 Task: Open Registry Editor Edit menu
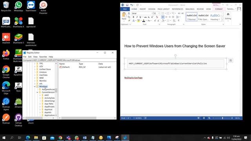[30, 57]
